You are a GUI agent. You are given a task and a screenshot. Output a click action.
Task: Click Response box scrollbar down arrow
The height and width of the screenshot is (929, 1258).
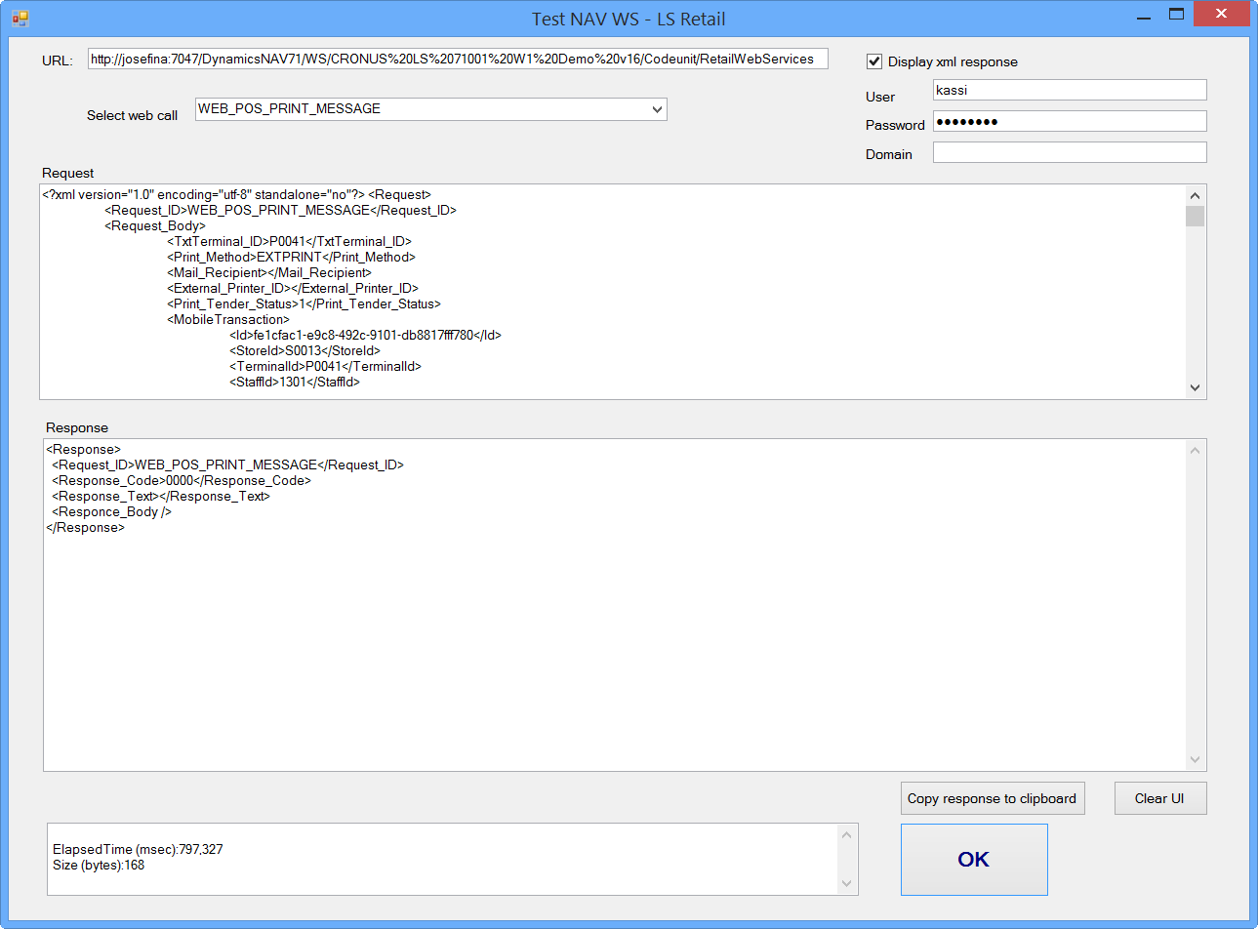point(1195,759)
